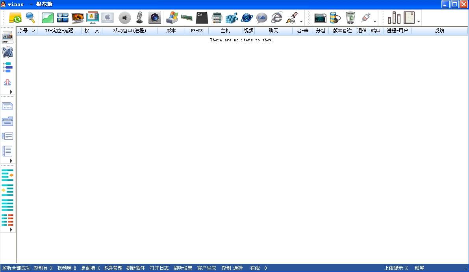This screenshot has width=469, height=272.
Task: Click the notebook with bookmark icon
Action: pyautogui.click(x=409, y=18)
